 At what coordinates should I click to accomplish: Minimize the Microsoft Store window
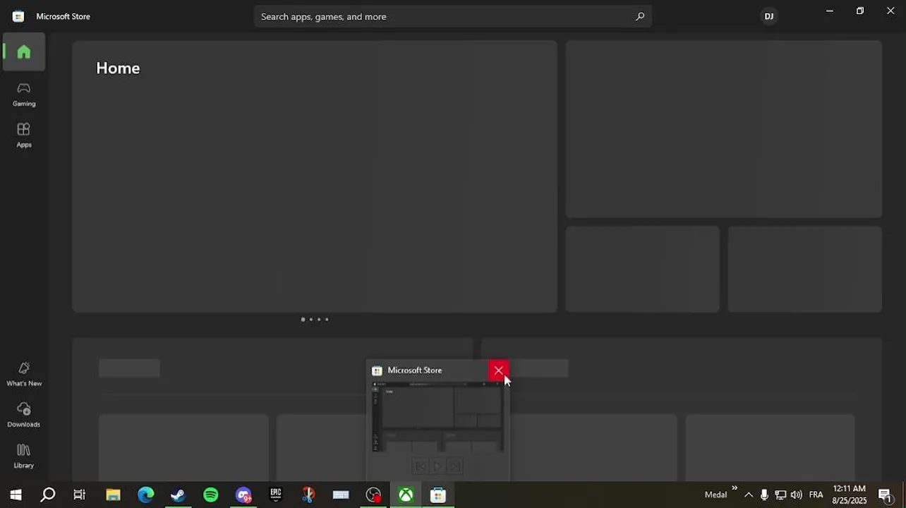click(830, 11)
